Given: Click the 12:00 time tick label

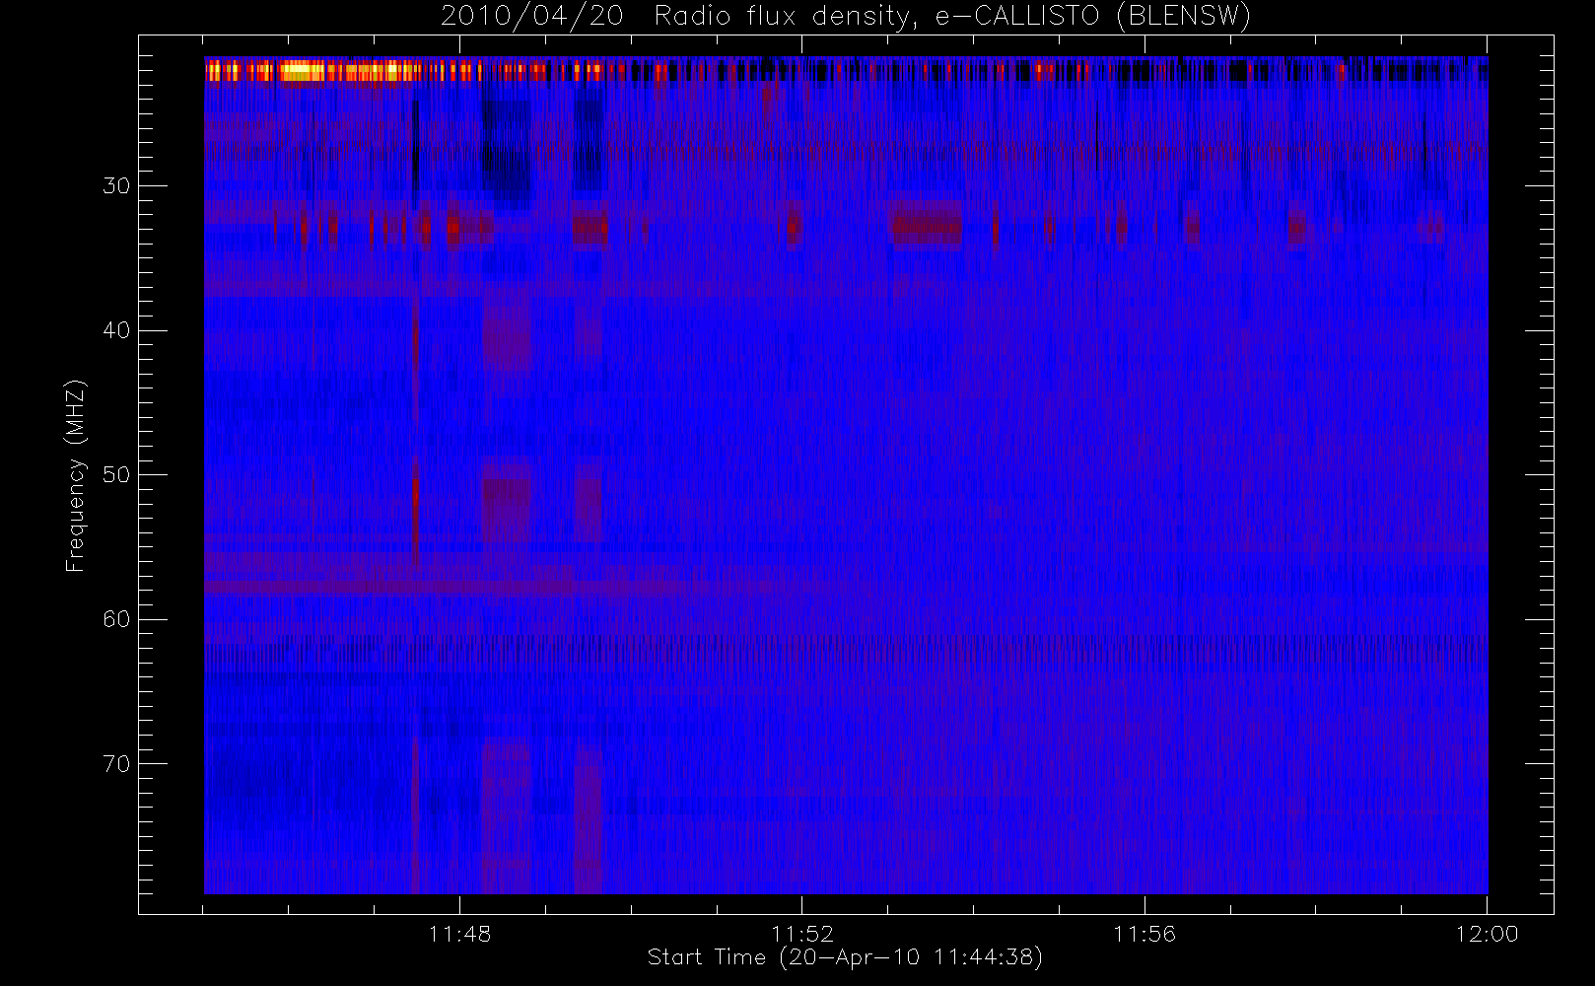Looking at the screenshot, I should click(x=1487, y=934).
